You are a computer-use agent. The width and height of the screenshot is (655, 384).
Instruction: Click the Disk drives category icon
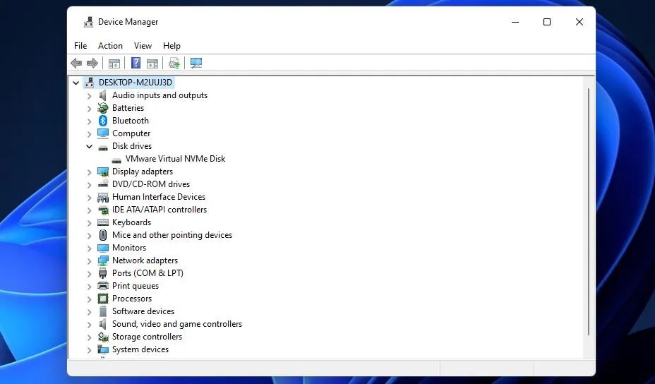click(x=103, y=147)
